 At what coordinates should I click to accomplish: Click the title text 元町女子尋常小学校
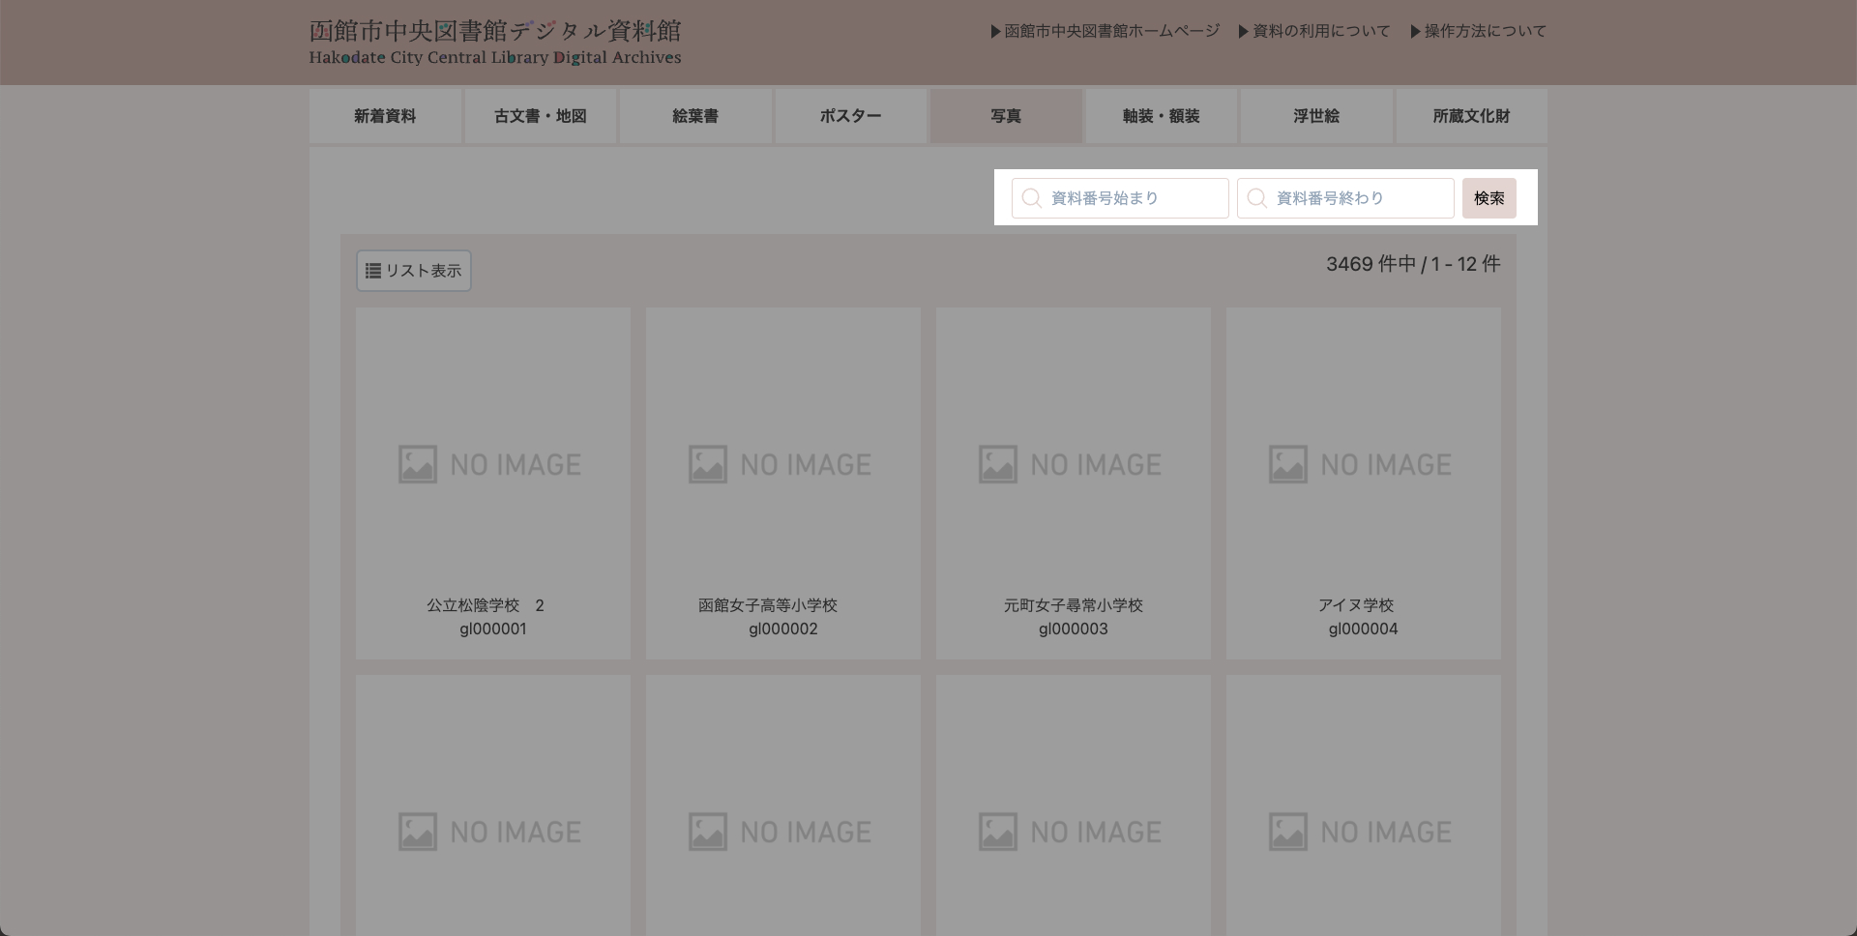click(x=1074, y=605)
